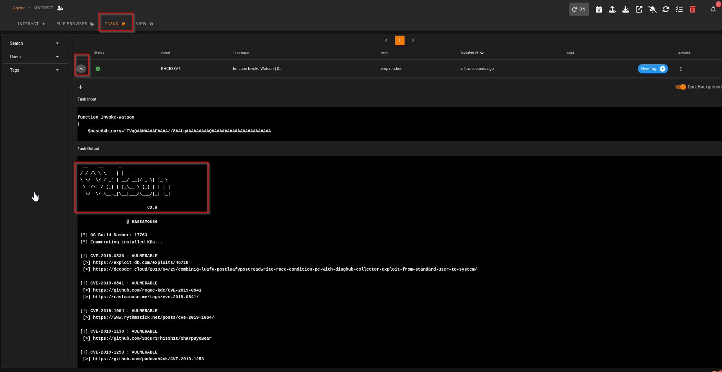Image resolution: width=722 pixels, height=372 pixels.
Task: Toggle the Dark Background switch
Action: click(681, 87)
